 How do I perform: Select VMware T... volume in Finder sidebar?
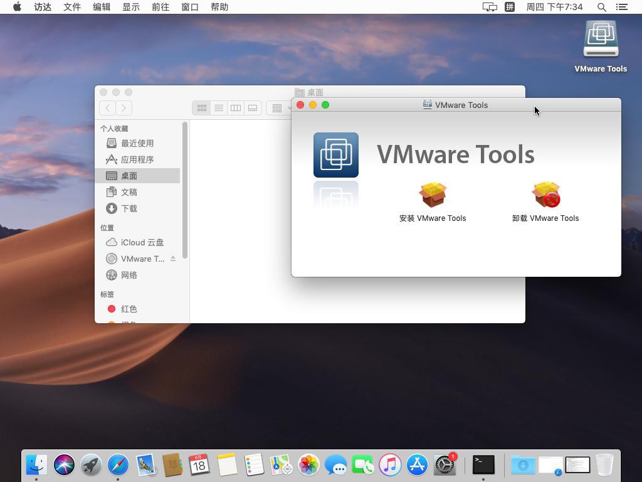(139, 259)
